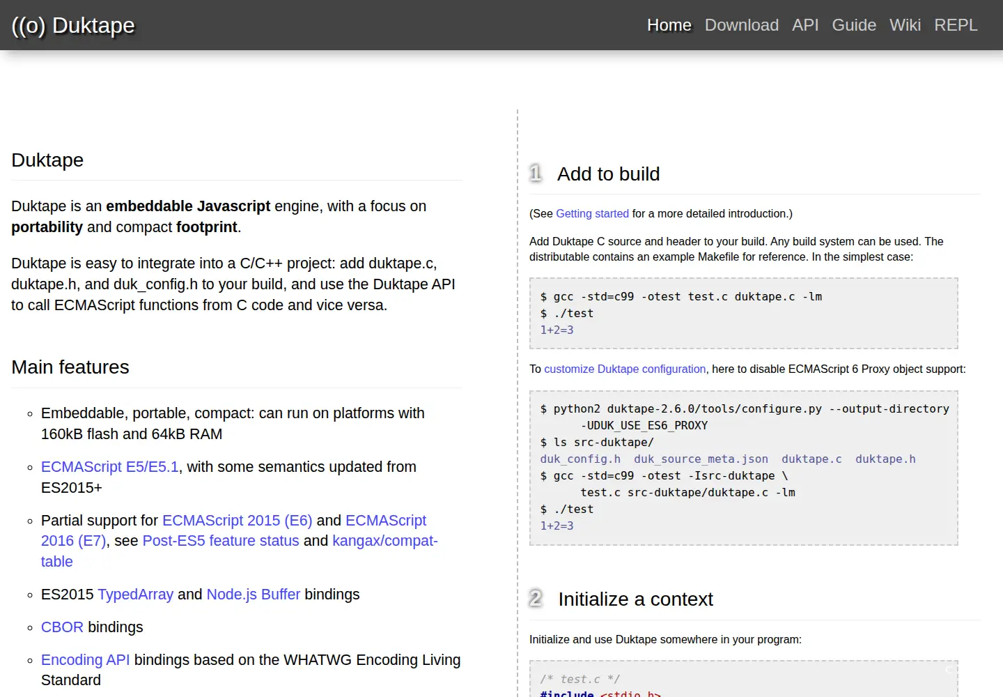1003x697 pixels.
Task: Follow the ECMAScript 2015 (E6) link
Action: click(x=238, y=521)
